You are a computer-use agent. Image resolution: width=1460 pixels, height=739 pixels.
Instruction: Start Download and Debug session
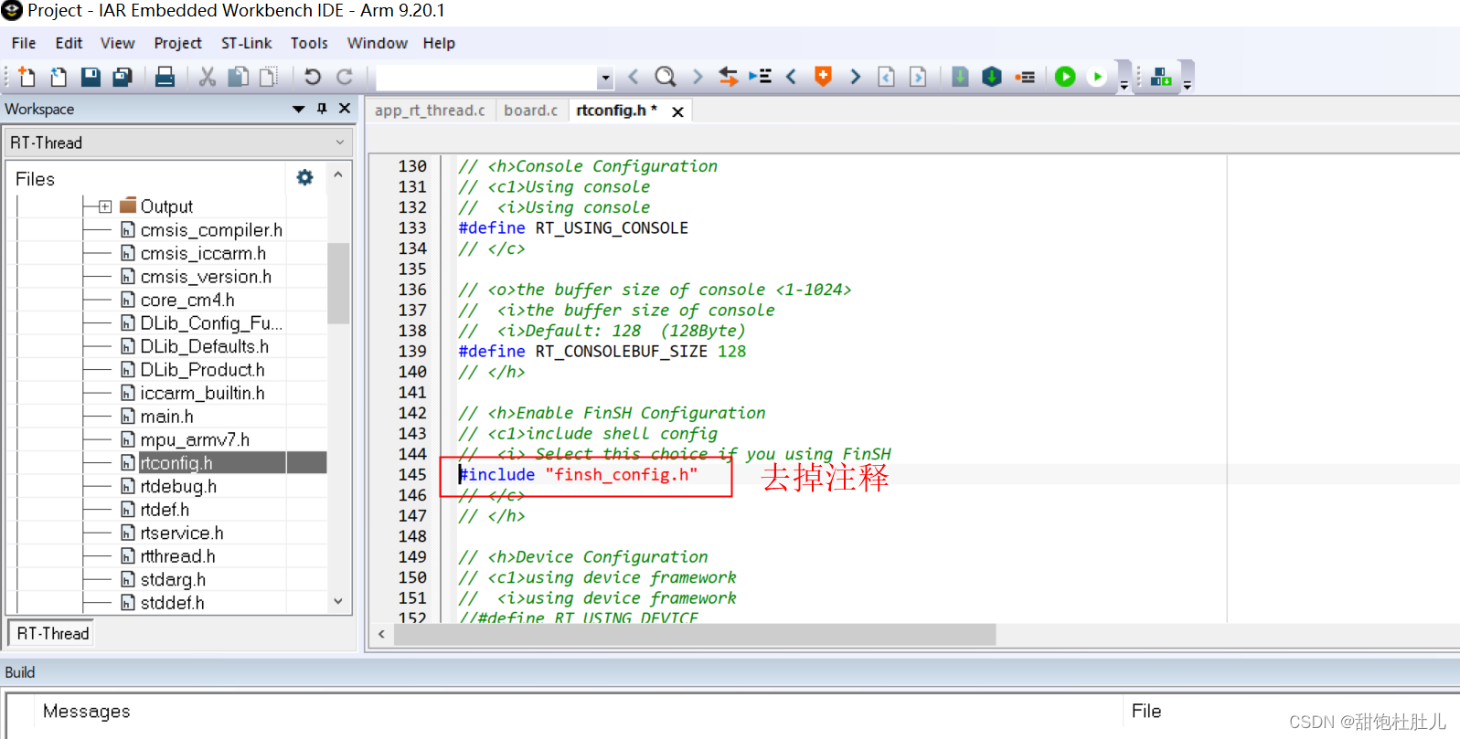tap(1065, 77)
